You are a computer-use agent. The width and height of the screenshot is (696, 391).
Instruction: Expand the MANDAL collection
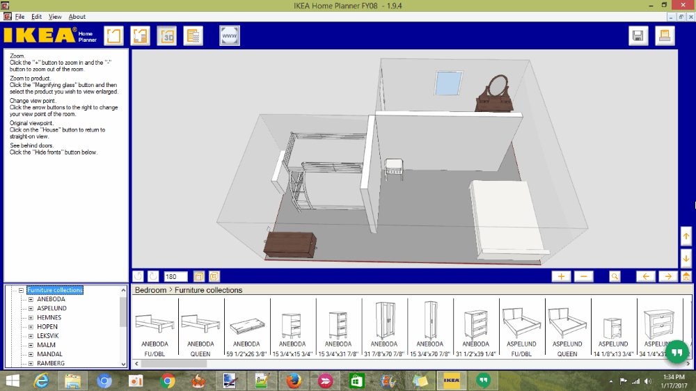tap(31, 354)
